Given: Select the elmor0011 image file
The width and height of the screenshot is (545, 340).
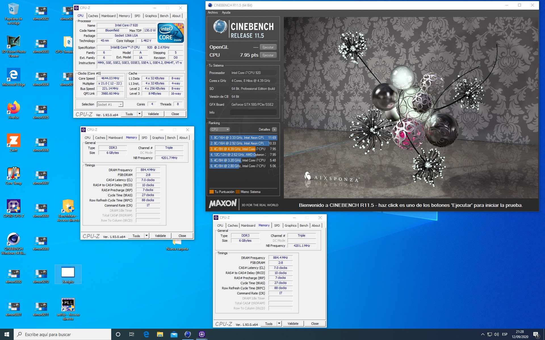Looking at the screenshot, I should [41, 309].
